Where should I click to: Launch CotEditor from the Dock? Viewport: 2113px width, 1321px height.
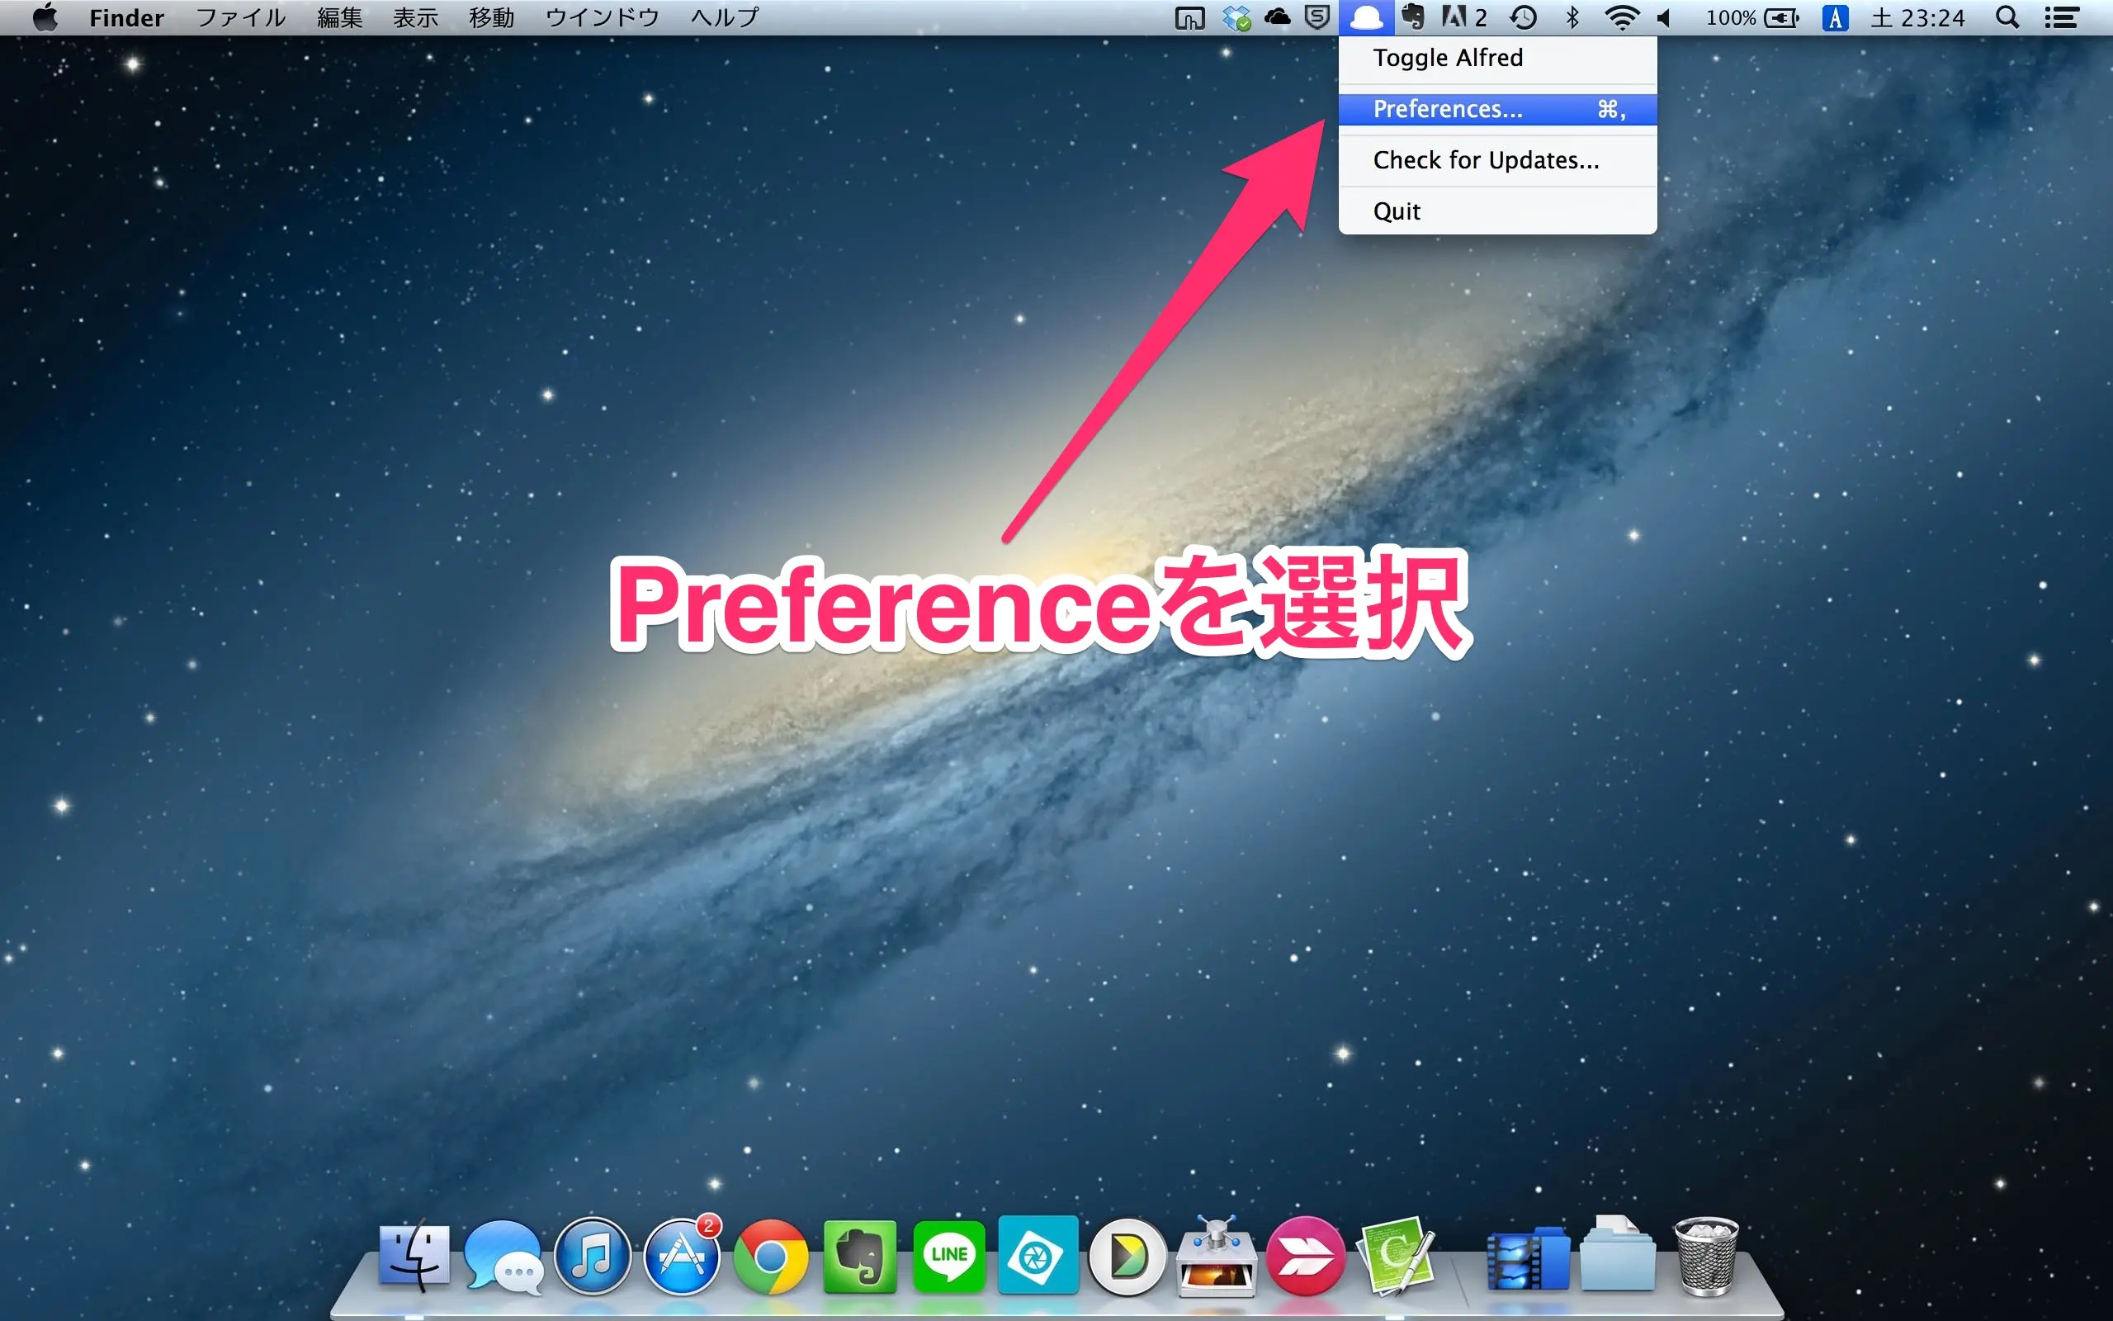click(x=1395, y=1256)
